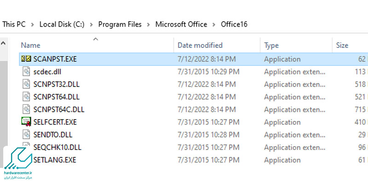368x184 pixels.
Task: Click the SCNPST64.DLL file icon
Action: pos(26,97)
